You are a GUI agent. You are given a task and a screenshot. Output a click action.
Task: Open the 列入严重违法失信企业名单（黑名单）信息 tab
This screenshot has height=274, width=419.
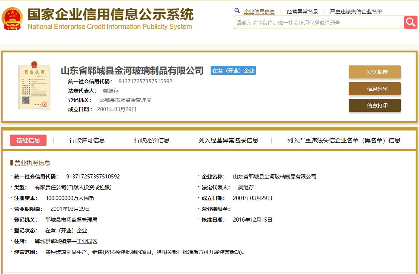point(343,140)
